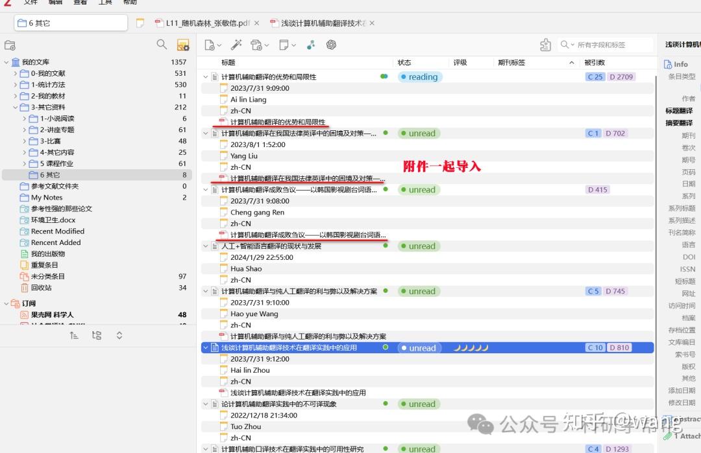Image resolution: width=701 pixels, height=453 pixels.
Task: Open the New Item dropdown arrow
Action: pyautogui.click(x=219, y=45)
